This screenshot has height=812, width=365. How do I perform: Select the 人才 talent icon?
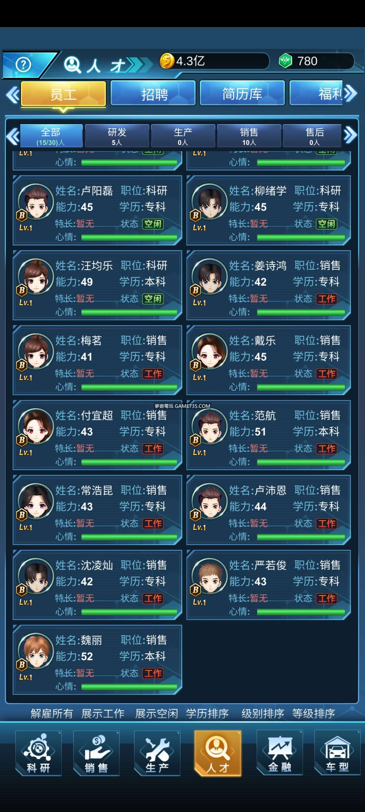coord(218,753)
